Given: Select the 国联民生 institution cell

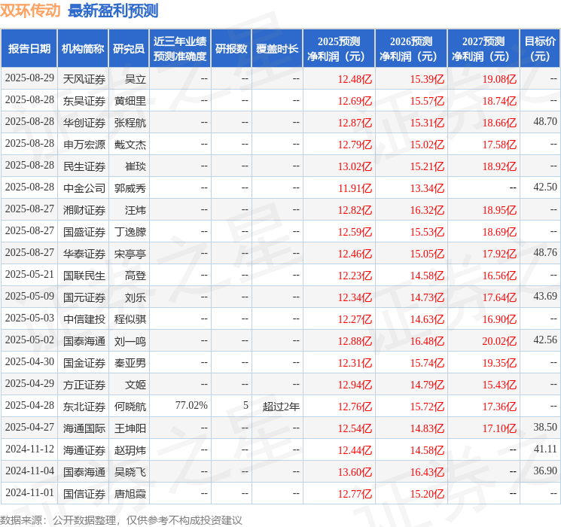Looking at the screenshot, I should (x=84, y=276).
